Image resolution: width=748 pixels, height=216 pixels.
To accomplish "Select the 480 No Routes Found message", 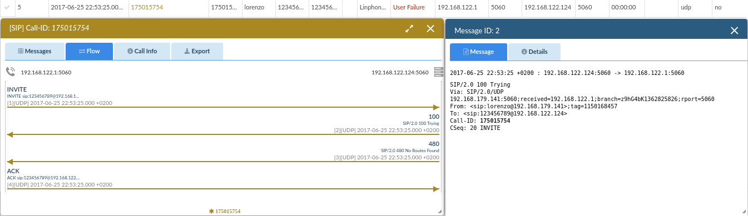I will [223, 162].
